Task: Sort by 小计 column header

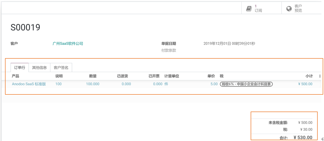Action: click(x=309, y=76)
